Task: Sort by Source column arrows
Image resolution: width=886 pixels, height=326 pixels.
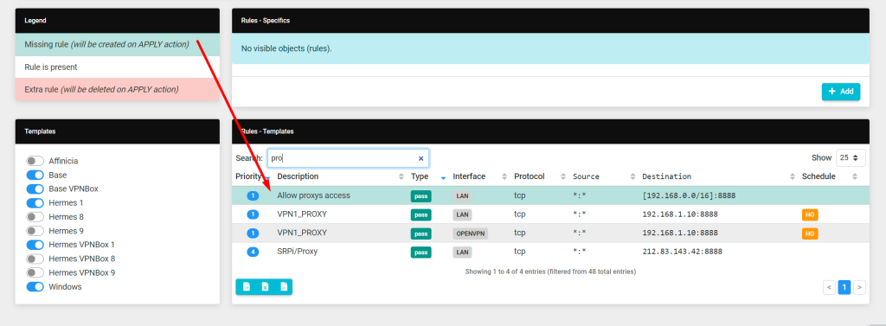Action: click(632, 177)
